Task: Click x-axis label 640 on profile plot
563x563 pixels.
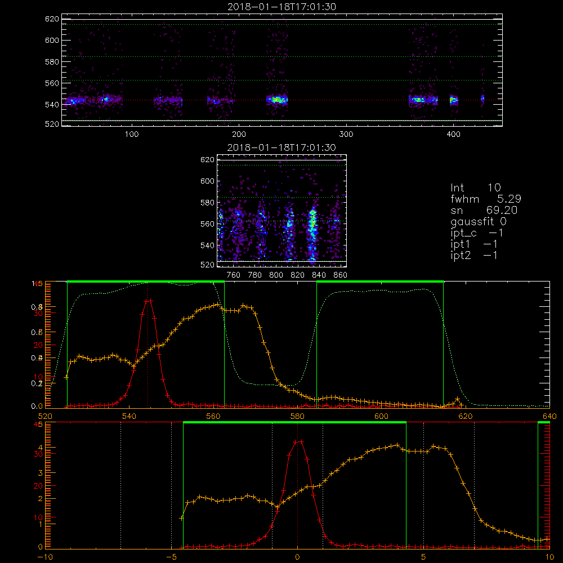Action: (549, 416)
